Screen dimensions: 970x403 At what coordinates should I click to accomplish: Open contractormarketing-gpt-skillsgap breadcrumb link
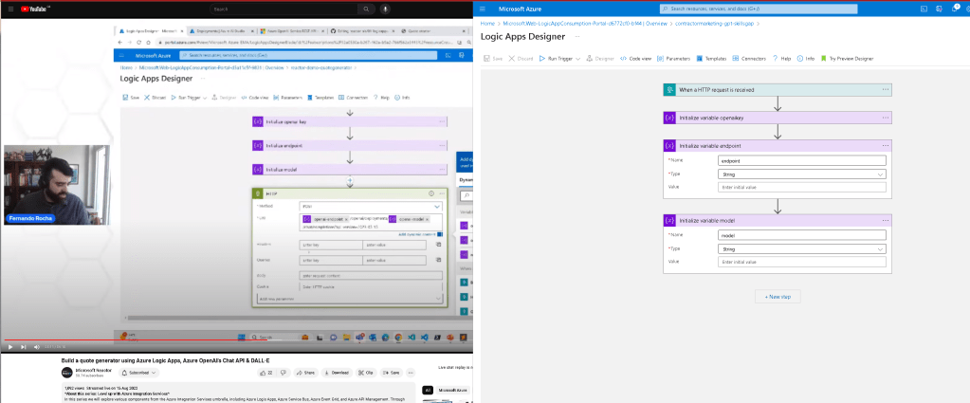coord(714,23)
